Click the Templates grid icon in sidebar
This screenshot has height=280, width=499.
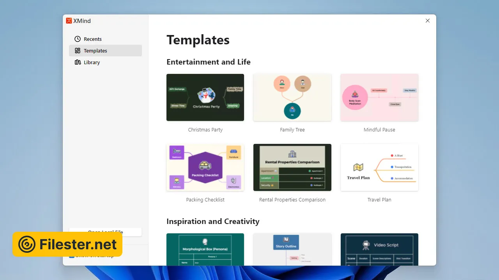pyautogui.click(x=78, y=51)
